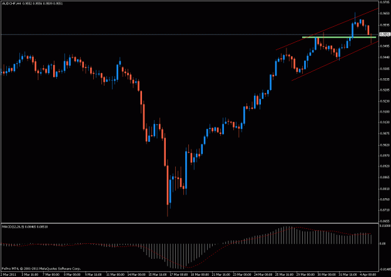Viewport: 391px width, 277px height.
Task: Click the 0.9650 price scale label
Action: (x=385, y=14)
